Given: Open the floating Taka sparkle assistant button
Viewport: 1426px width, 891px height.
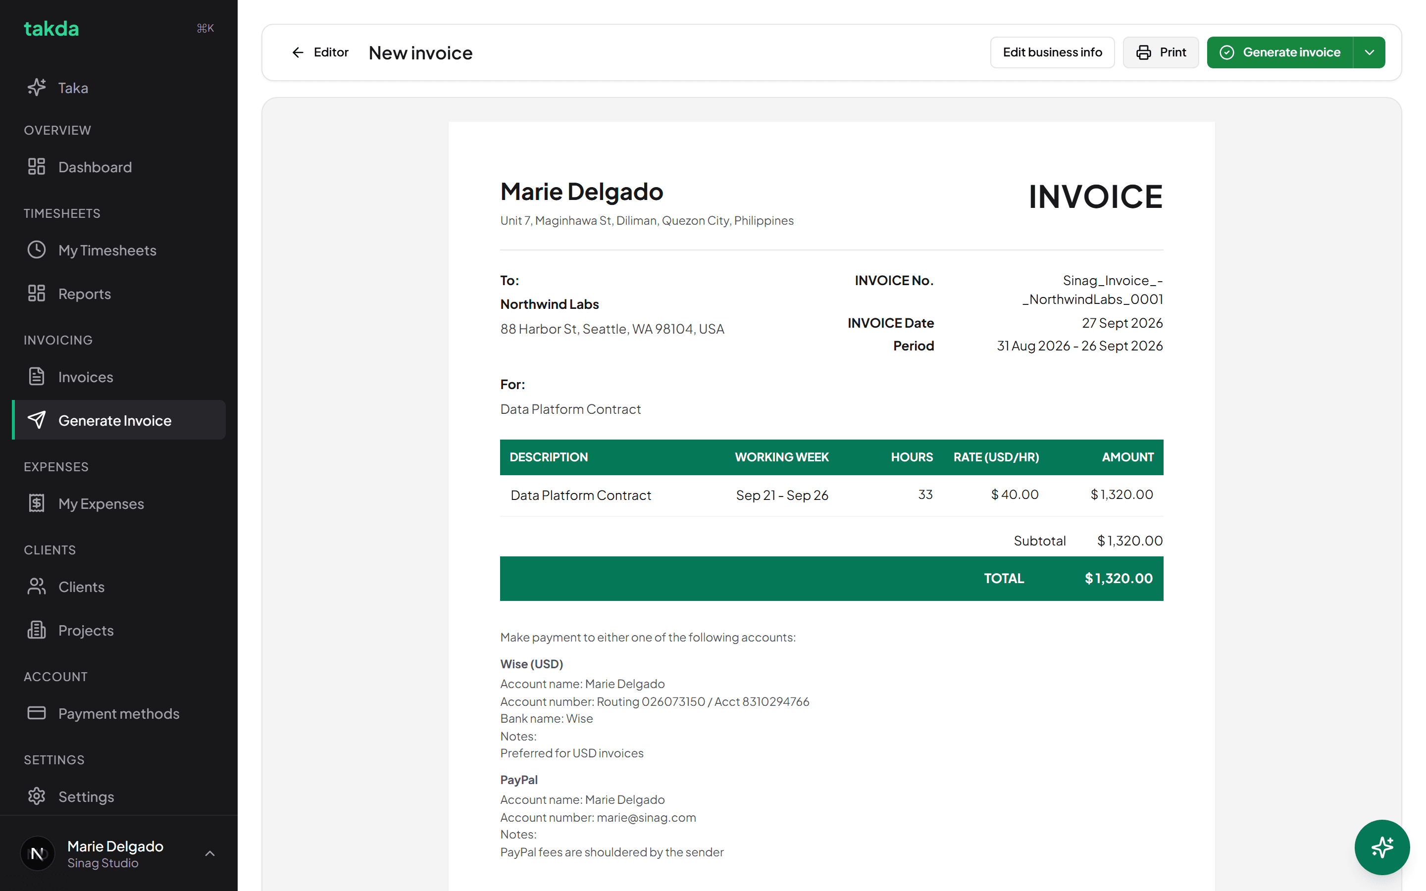Looking at the screenshot, I should pyautogui.click(x=1382, y=847).
